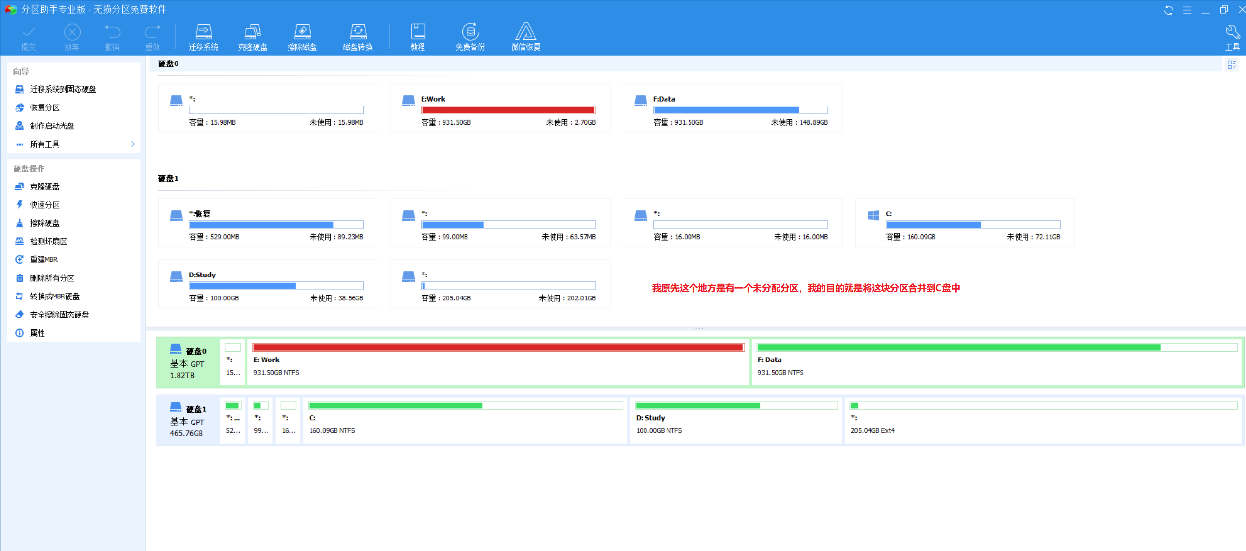Select the 16.00MB partition card

[733, 223]
